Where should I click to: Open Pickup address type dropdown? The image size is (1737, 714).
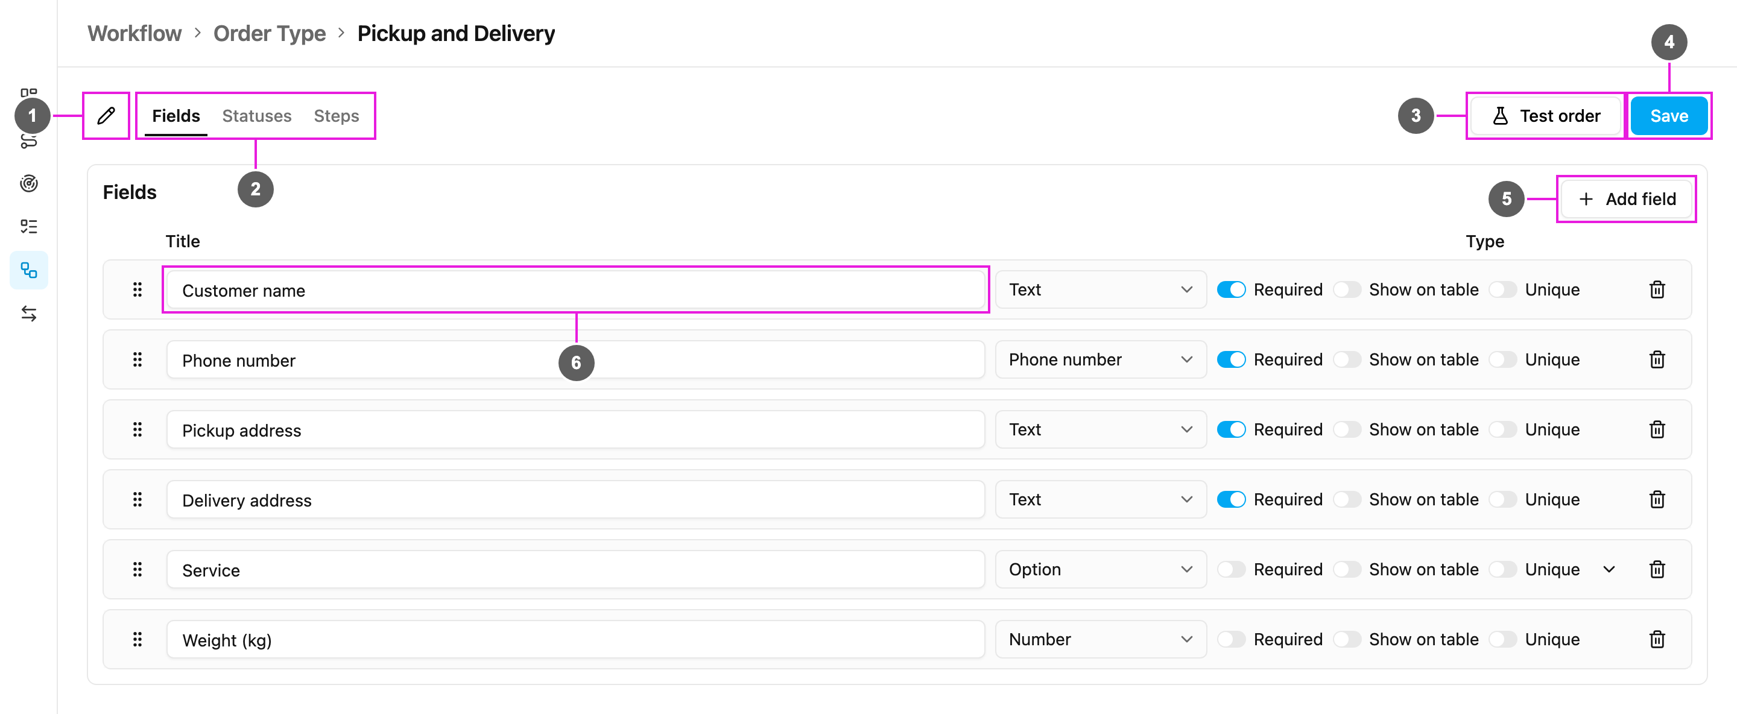point(1101,429)
